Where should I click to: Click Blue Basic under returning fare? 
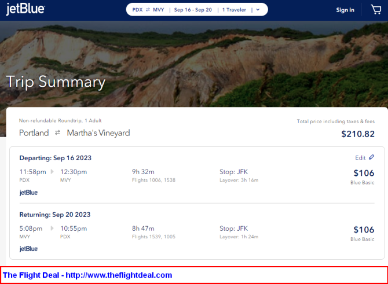[x=363, y=239]
